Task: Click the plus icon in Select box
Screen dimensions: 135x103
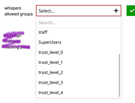Action: 116,11
